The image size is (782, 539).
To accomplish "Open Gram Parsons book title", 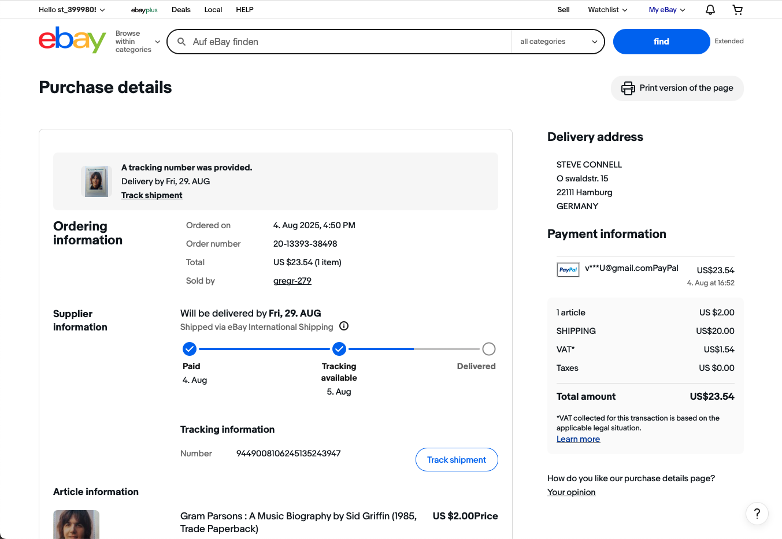I will [x=298, y=522].
